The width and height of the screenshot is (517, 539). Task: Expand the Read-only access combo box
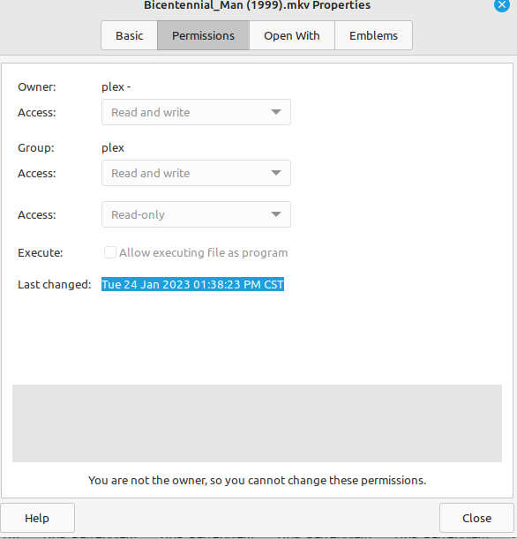point(196,214)
